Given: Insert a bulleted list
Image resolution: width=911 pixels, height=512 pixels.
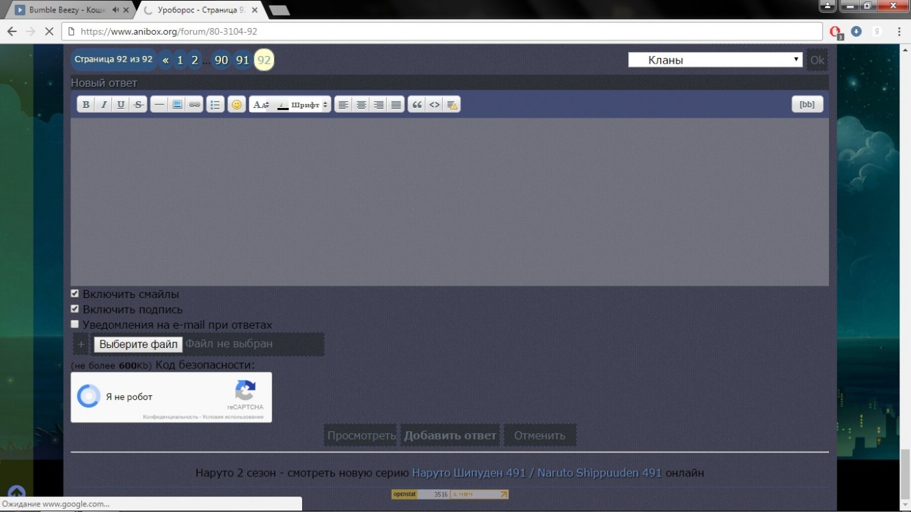Looking at the screenshot, I should (215, 105).
